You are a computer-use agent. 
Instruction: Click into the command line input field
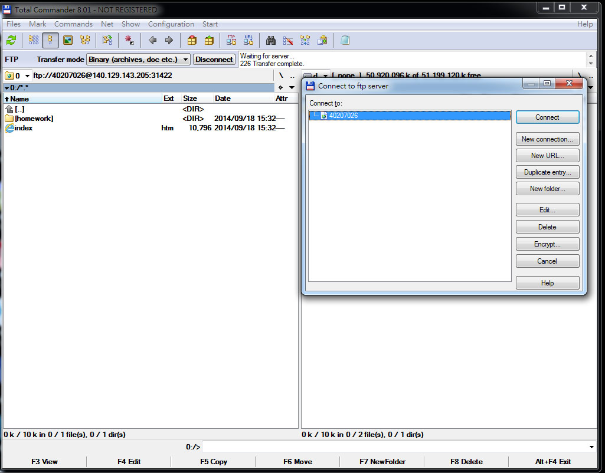pos(394,447)
